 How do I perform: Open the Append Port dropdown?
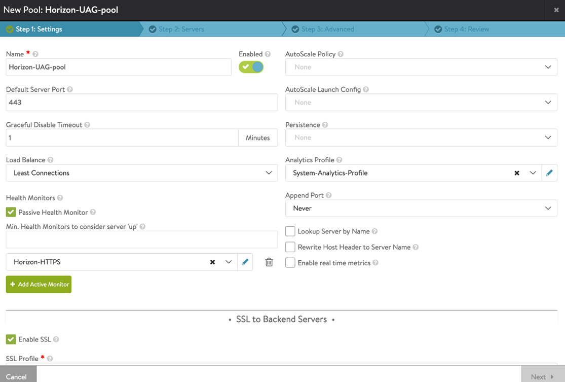421,208
